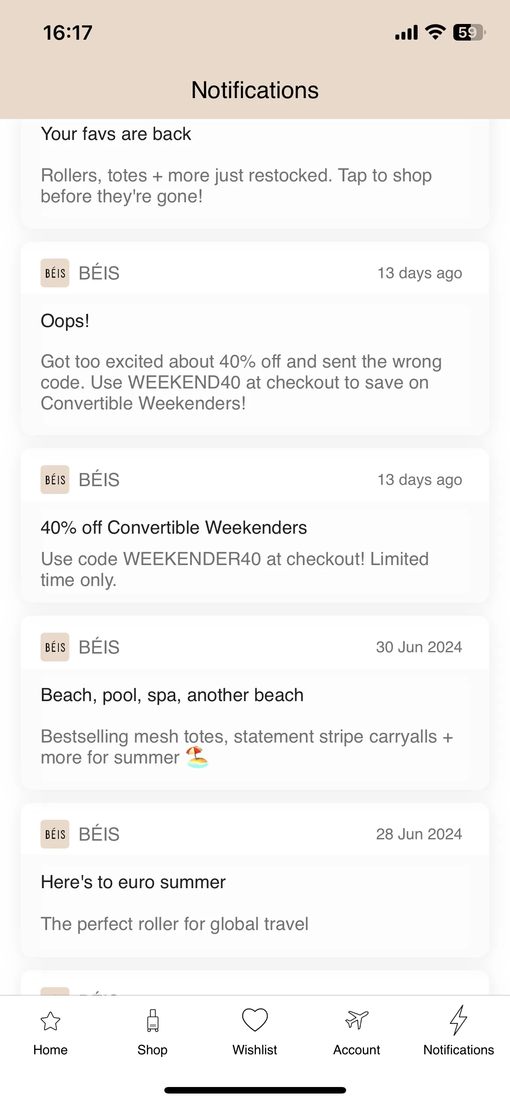Tap BÉIS logo on 30 Jun 2024 notification
Viewport: 510px width, 1104px height.
pos(55,647)
